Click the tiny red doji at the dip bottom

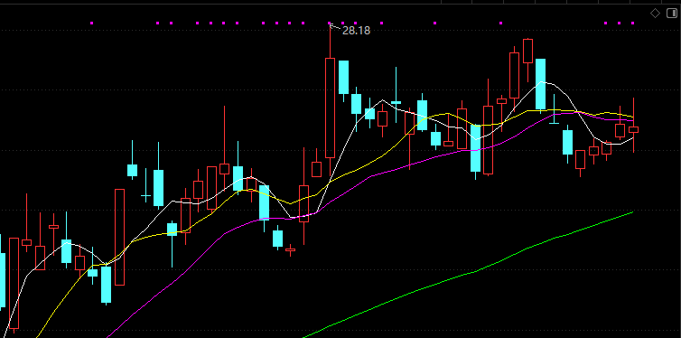[290, 249]
